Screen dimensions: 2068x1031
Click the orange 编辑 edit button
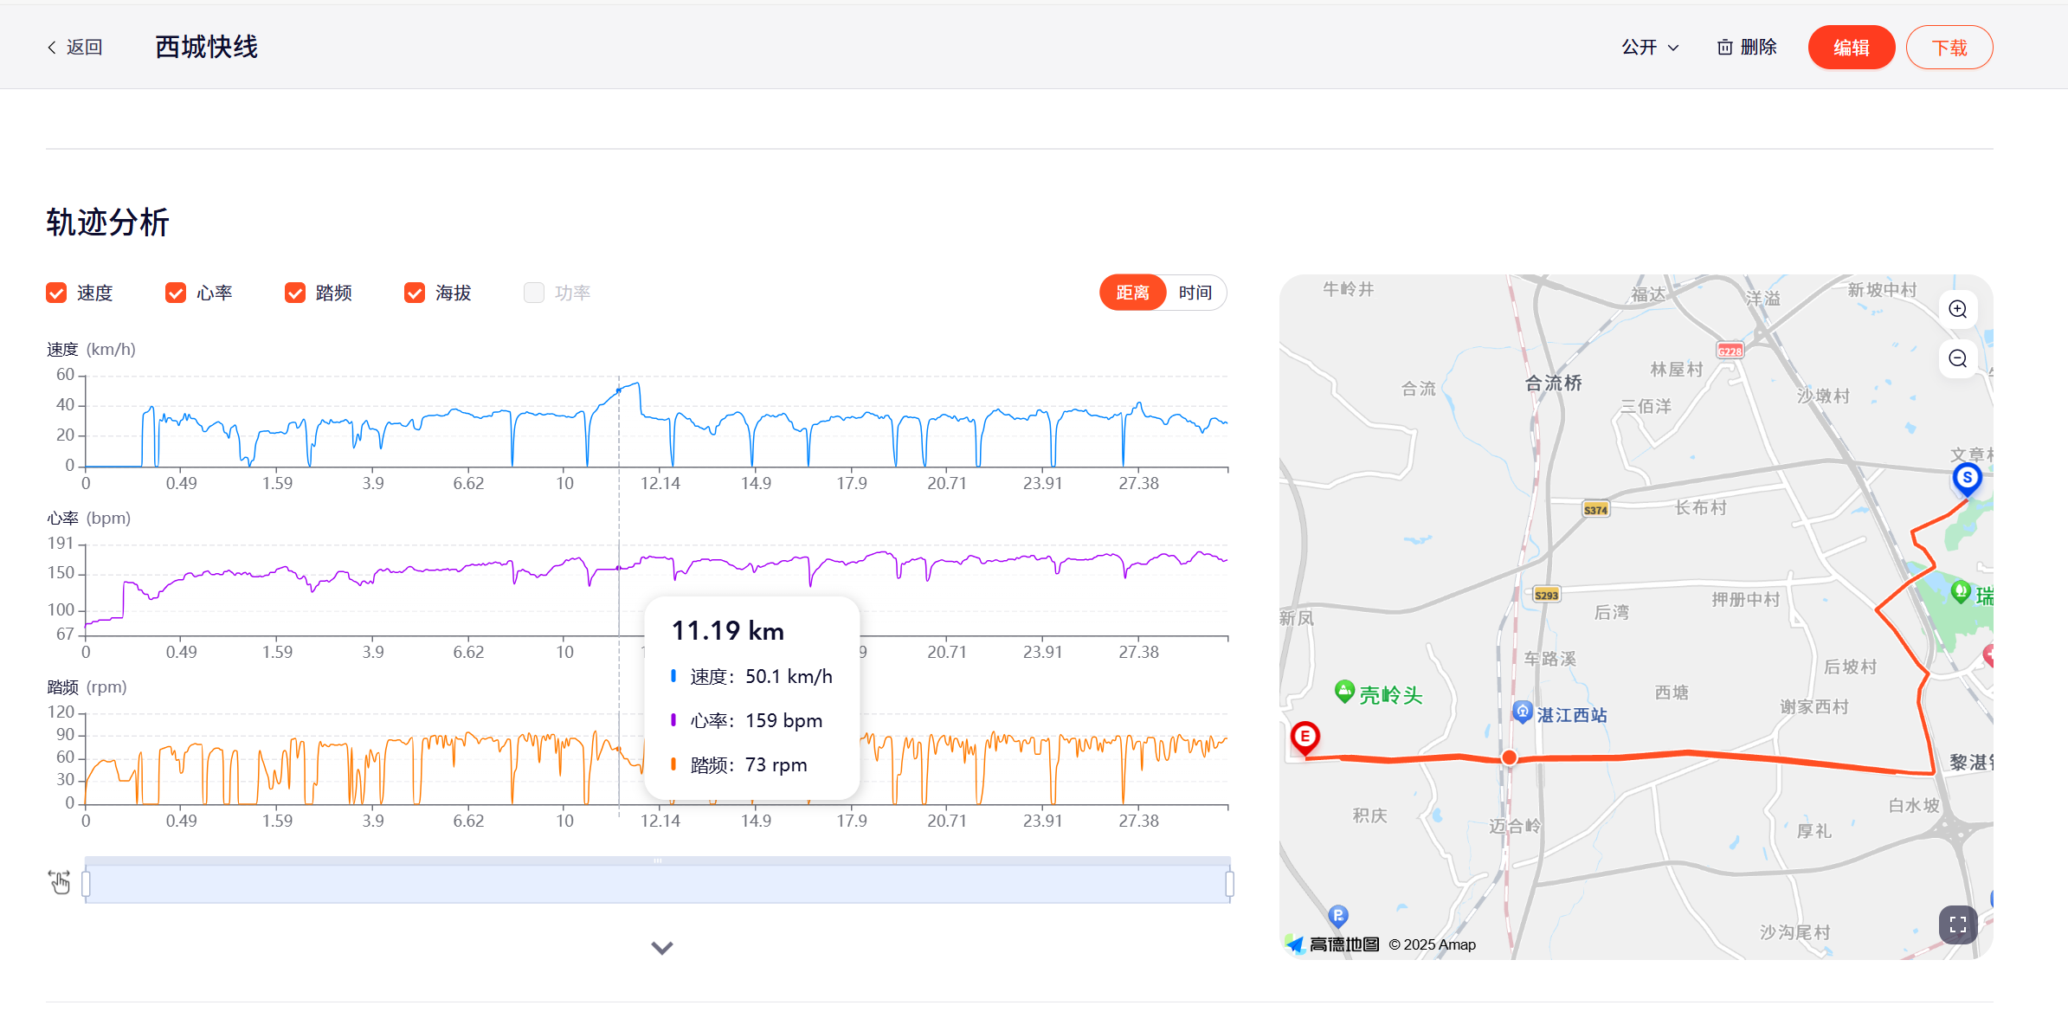[x=1851, y=48]
